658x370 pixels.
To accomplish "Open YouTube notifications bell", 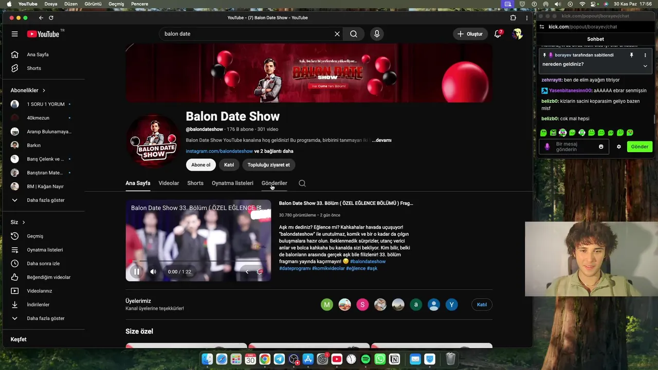I will [498, 34].
